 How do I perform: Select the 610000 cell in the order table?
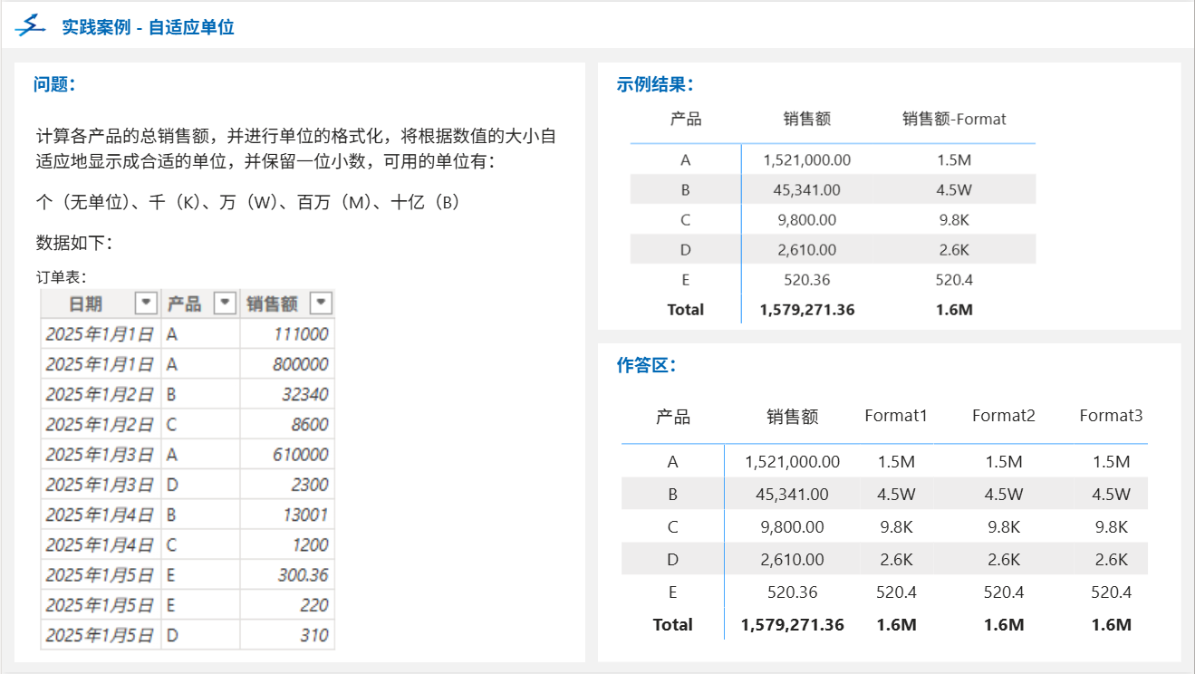(x=287, y=454)
